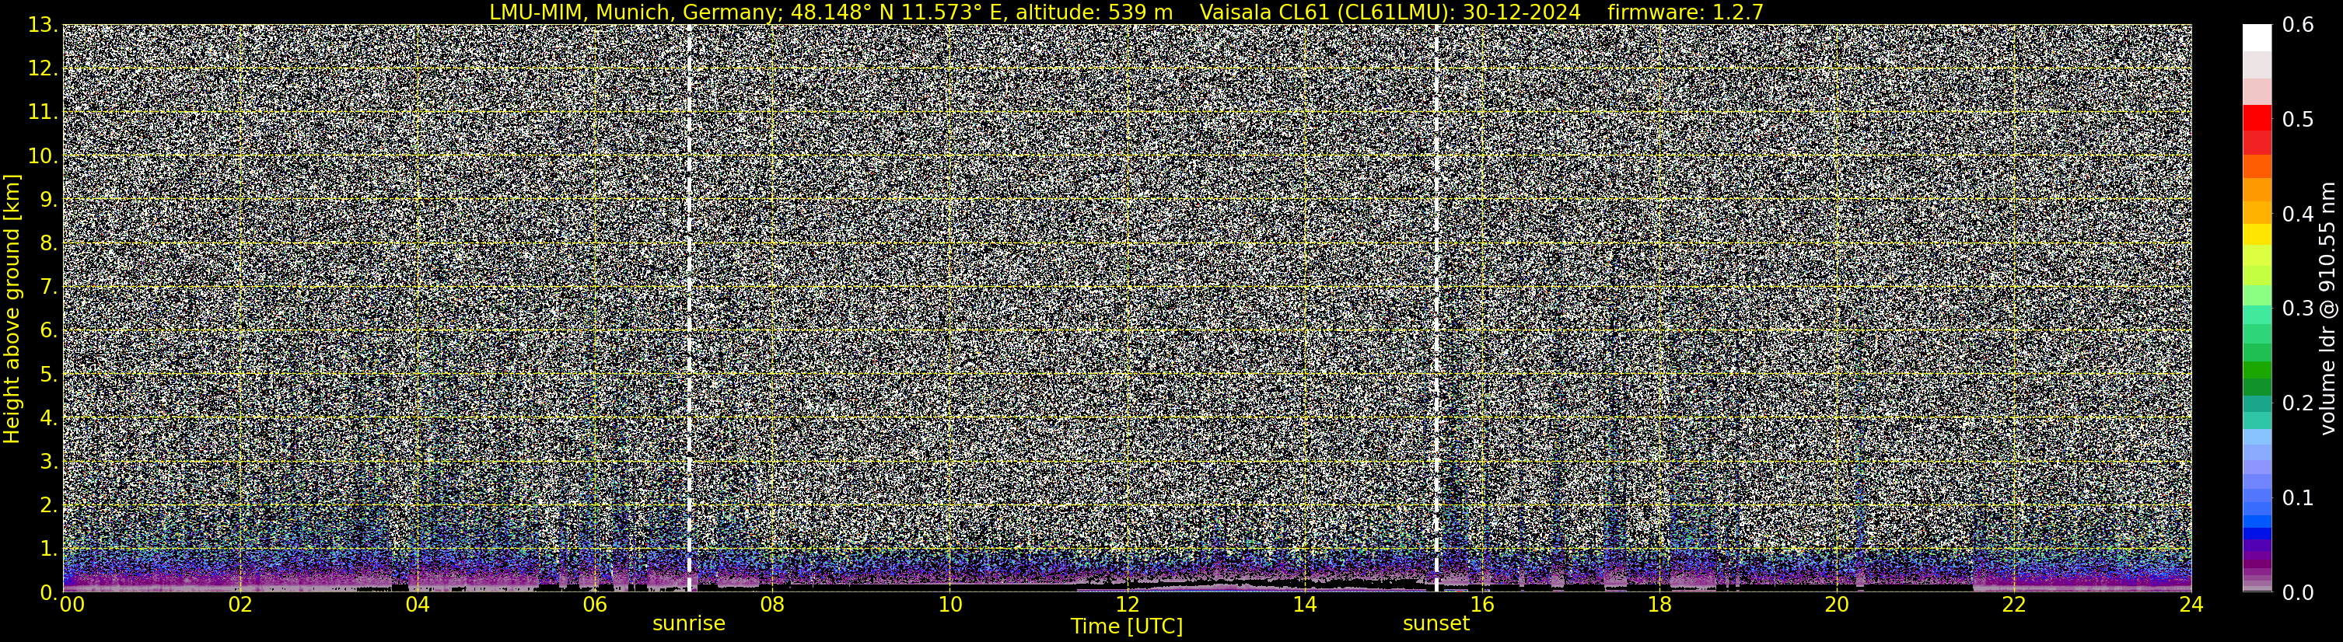2343x642 pixels.
Task: Click the time axis tick '18'
Action: coord(1659,605)
